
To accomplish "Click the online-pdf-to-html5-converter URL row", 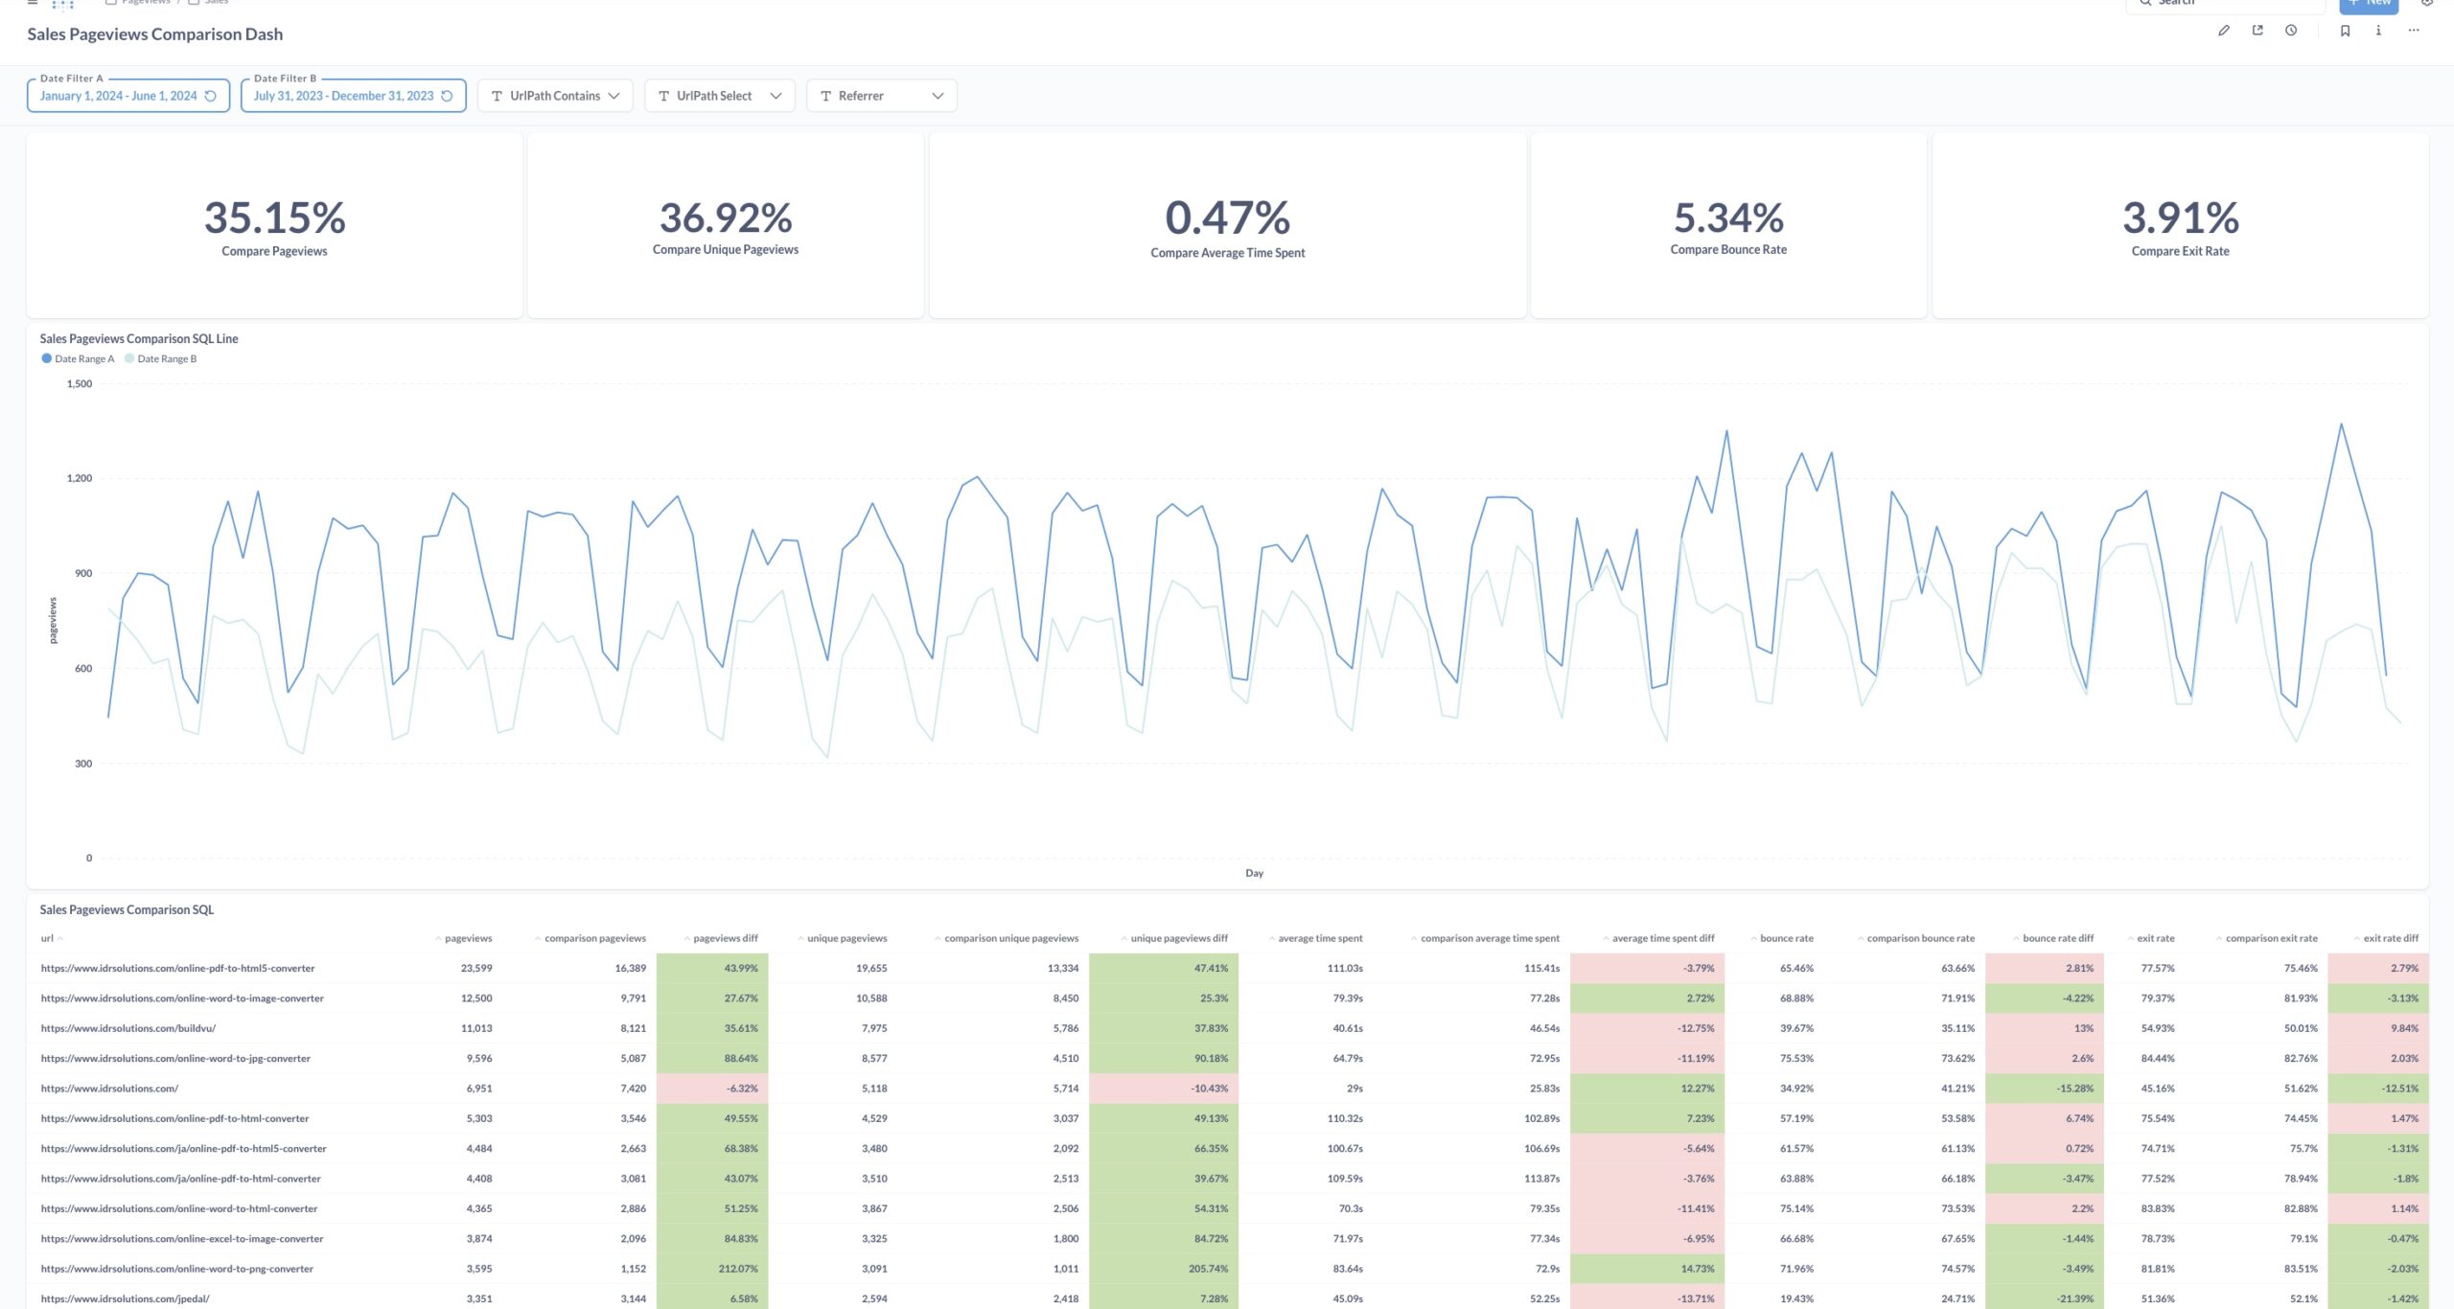I will [x=177, y=968].
